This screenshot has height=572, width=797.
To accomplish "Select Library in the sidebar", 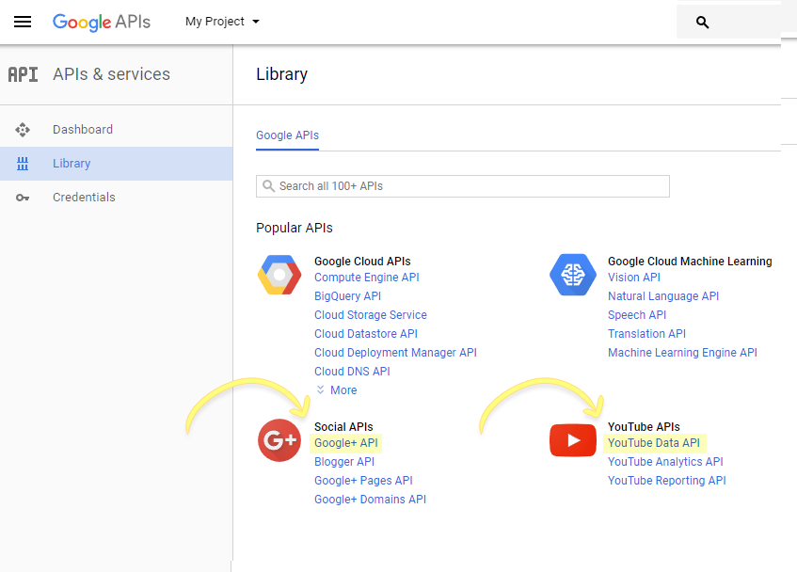I will pos(72,164).
